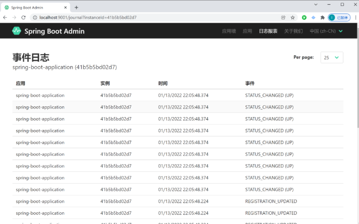The image size is (359, 224).
Task: Open the 应用 navigation item
Action: (x=247, y=31)
